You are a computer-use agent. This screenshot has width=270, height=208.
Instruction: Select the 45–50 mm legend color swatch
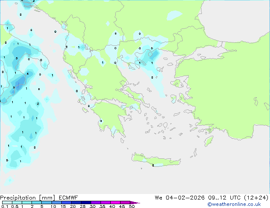(125, 202)
